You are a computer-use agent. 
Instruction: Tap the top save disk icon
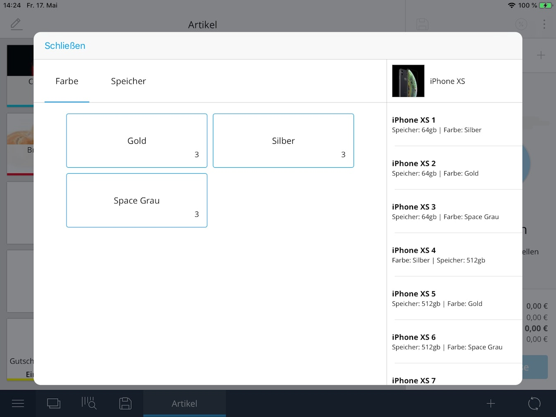[422, 24]
